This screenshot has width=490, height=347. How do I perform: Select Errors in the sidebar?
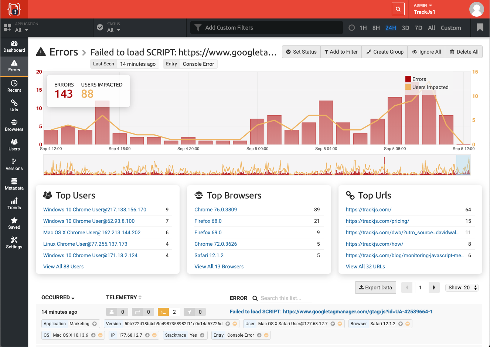[14, 66]
